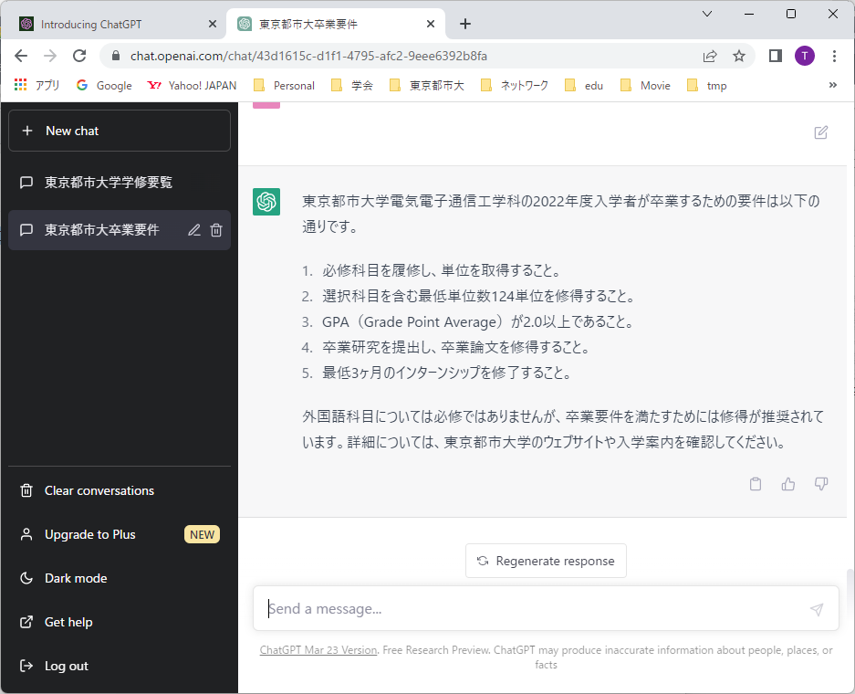This screenshot has height=694, width=855.
Task: Click Regenerate response button
Action: click(x=546, y=561)
